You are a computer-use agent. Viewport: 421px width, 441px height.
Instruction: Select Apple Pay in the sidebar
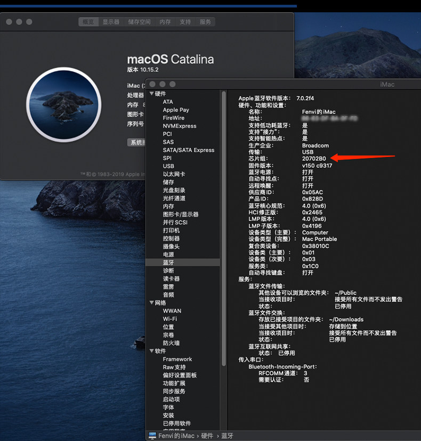click(176, 110)
